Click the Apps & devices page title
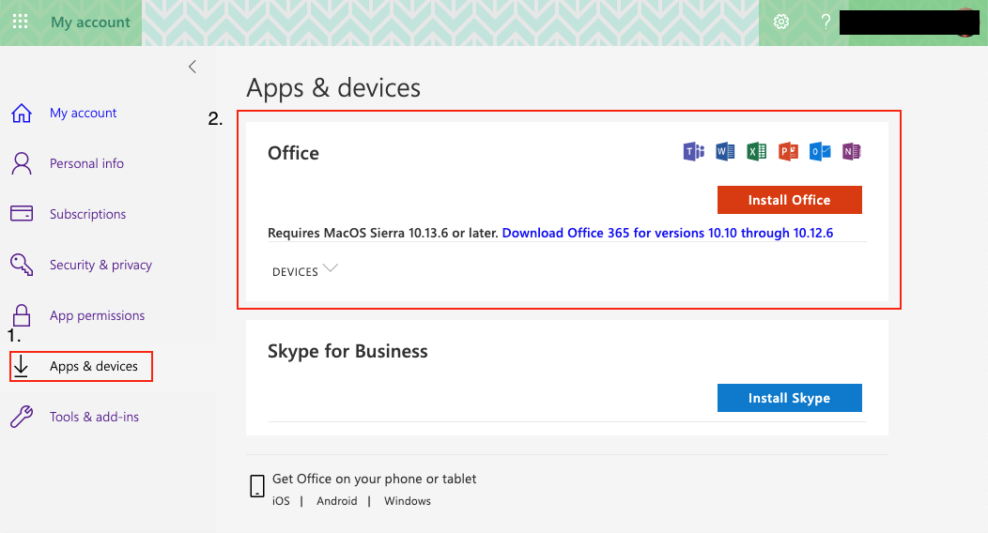Image resolution: width=988 pixels, height=533 pixels. [333, 88]
